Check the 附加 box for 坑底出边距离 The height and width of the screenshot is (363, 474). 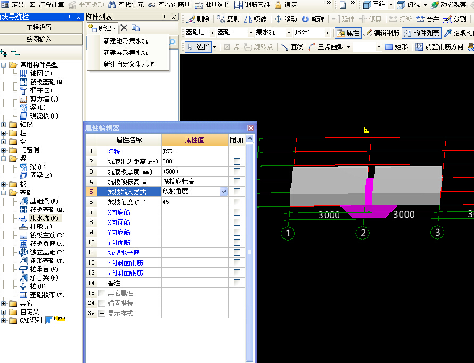237,161
